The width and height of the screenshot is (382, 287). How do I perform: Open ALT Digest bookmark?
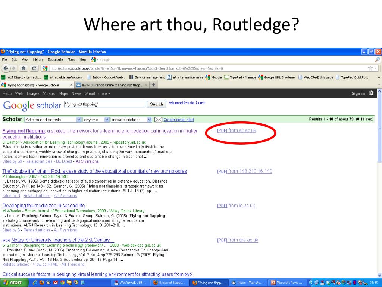click(x=21, y=77)
